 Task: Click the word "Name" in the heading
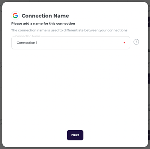coord(61,16)
